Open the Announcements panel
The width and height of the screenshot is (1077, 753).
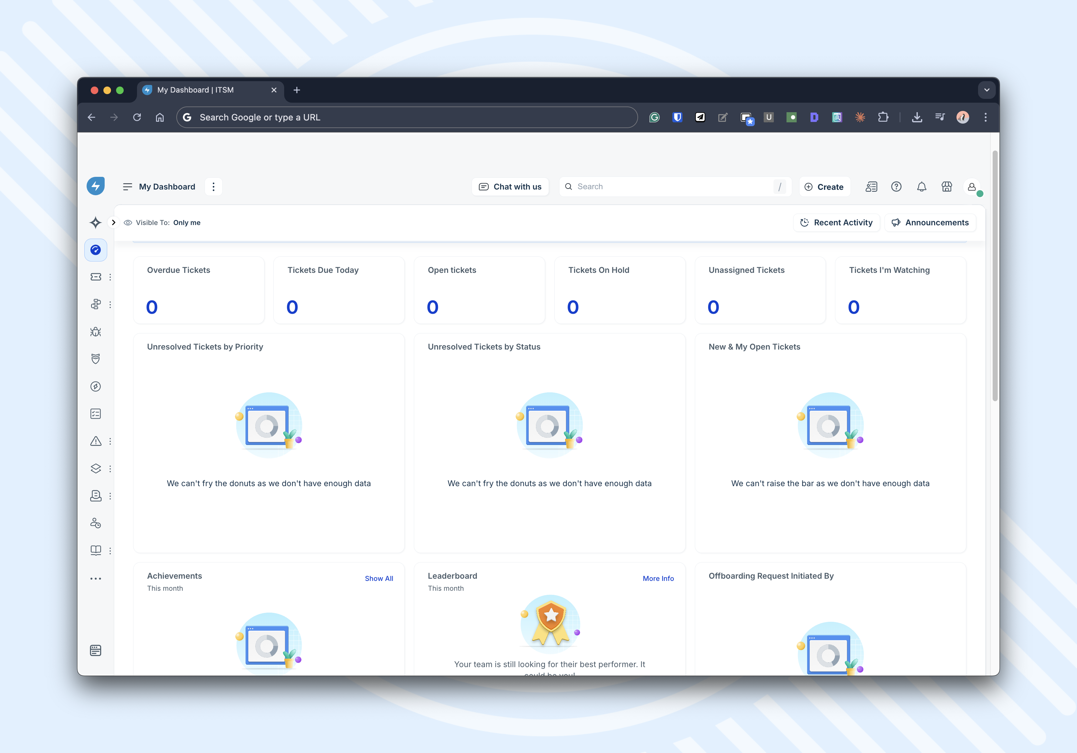pyautogui.click(x=930, y=222)
